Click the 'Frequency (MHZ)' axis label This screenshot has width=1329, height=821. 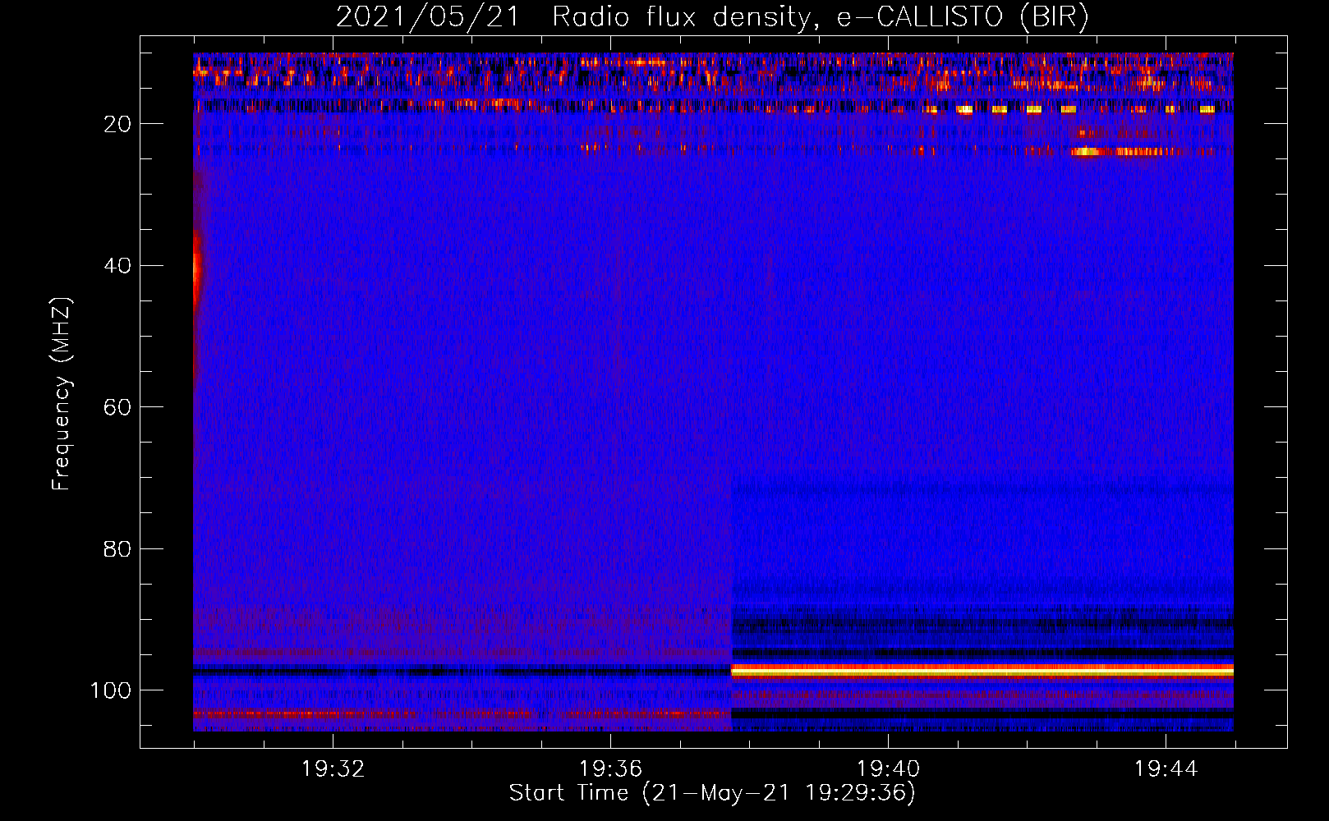click(x=62, y=394)
